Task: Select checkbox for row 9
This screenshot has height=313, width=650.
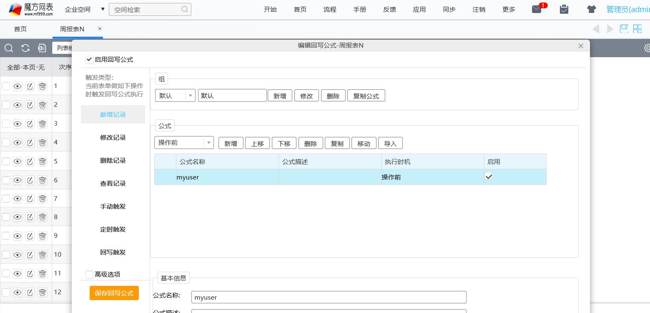Action: [6, 236]
